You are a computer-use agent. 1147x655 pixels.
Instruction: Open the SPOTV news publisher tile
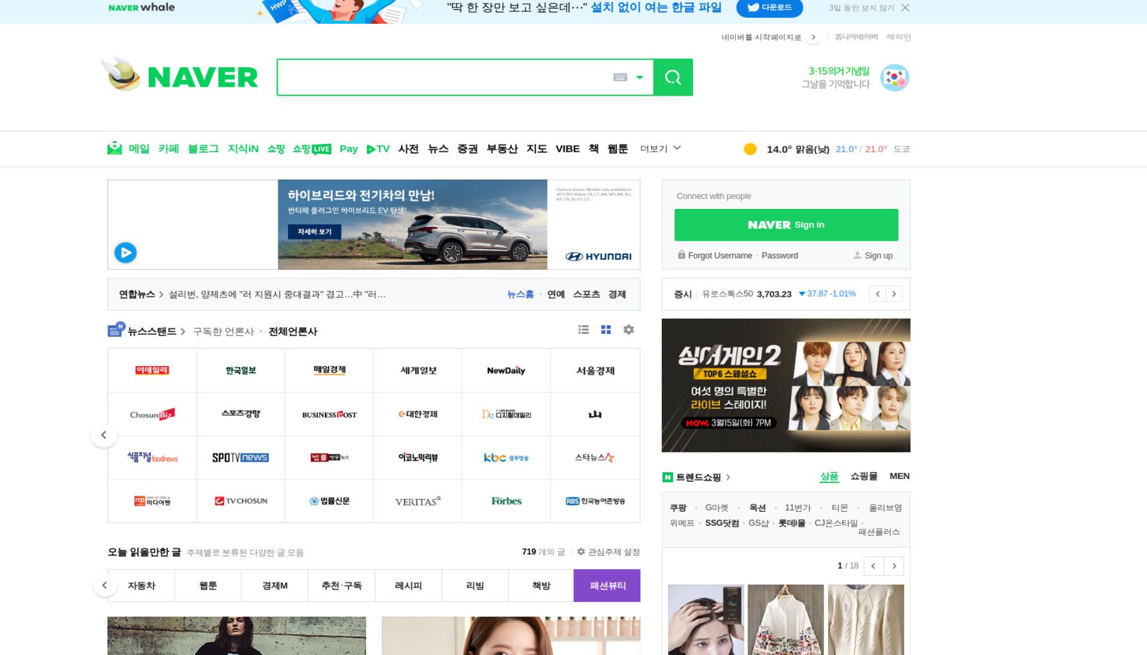pos(241,458)
